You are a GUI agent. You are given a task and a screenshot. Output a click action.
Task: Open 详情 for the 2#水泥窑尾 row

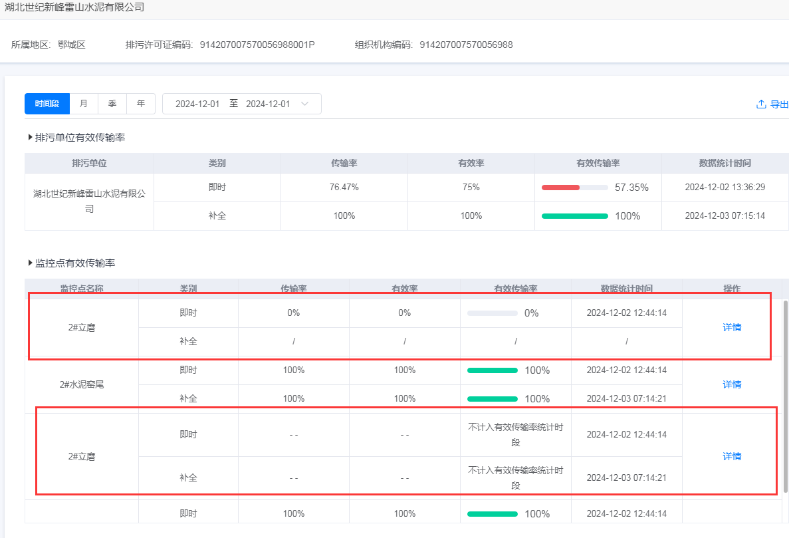[732, 384]
